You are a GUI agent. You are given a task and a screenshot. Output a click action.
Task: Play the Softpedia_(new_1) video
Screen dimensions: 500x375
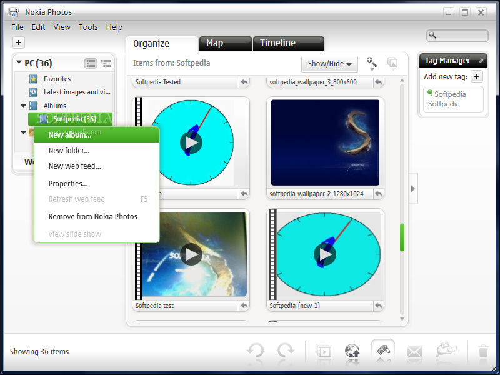(325, 254)
